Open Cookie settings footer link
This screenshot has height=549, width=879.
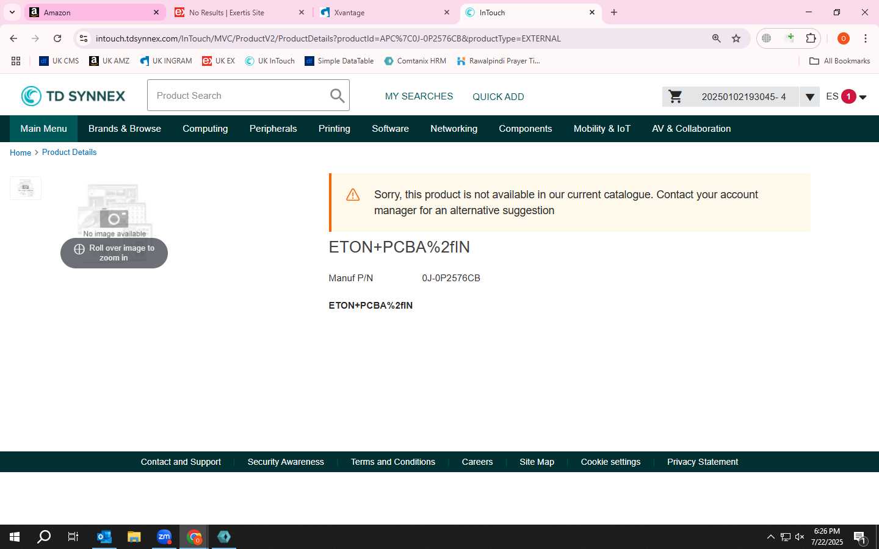[610, 462]
